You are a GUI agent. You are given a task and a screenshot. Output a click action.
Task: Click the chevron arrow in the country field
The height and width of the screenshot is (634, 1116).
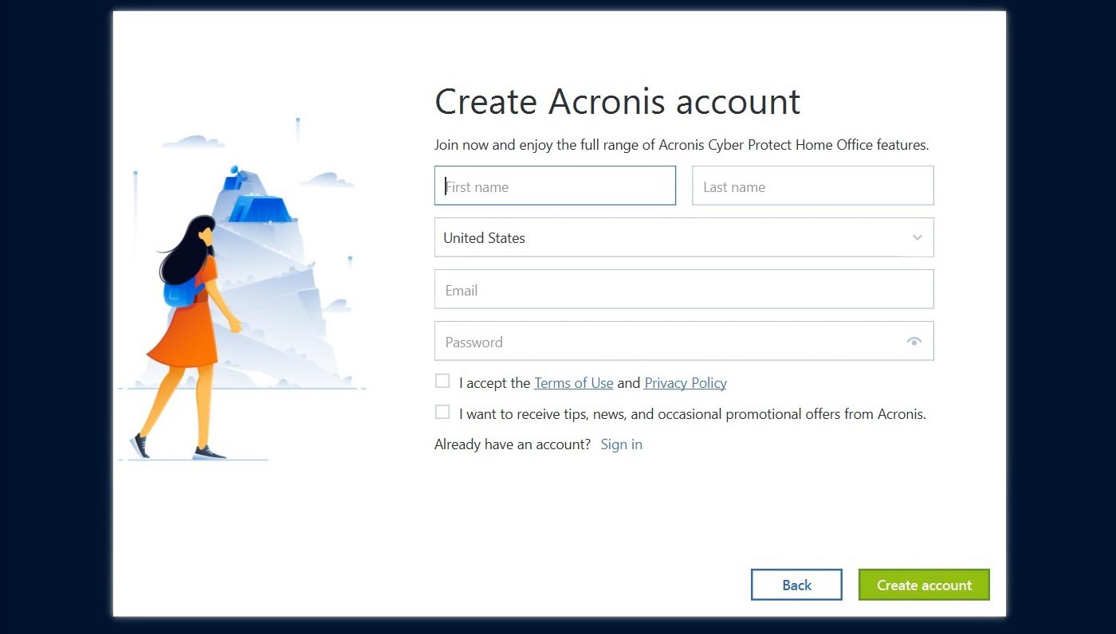click(x=917, y=237)
